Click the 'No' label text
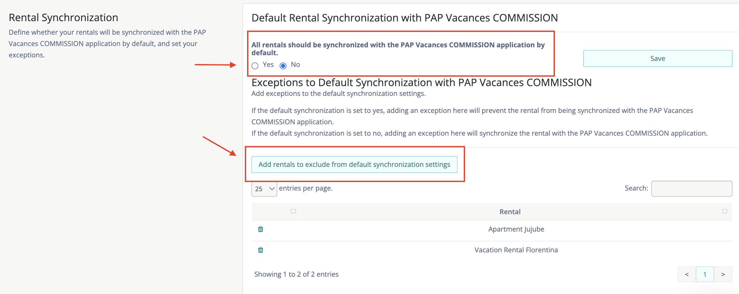Screen dimensions: 739x294 (x=295, y=65)
